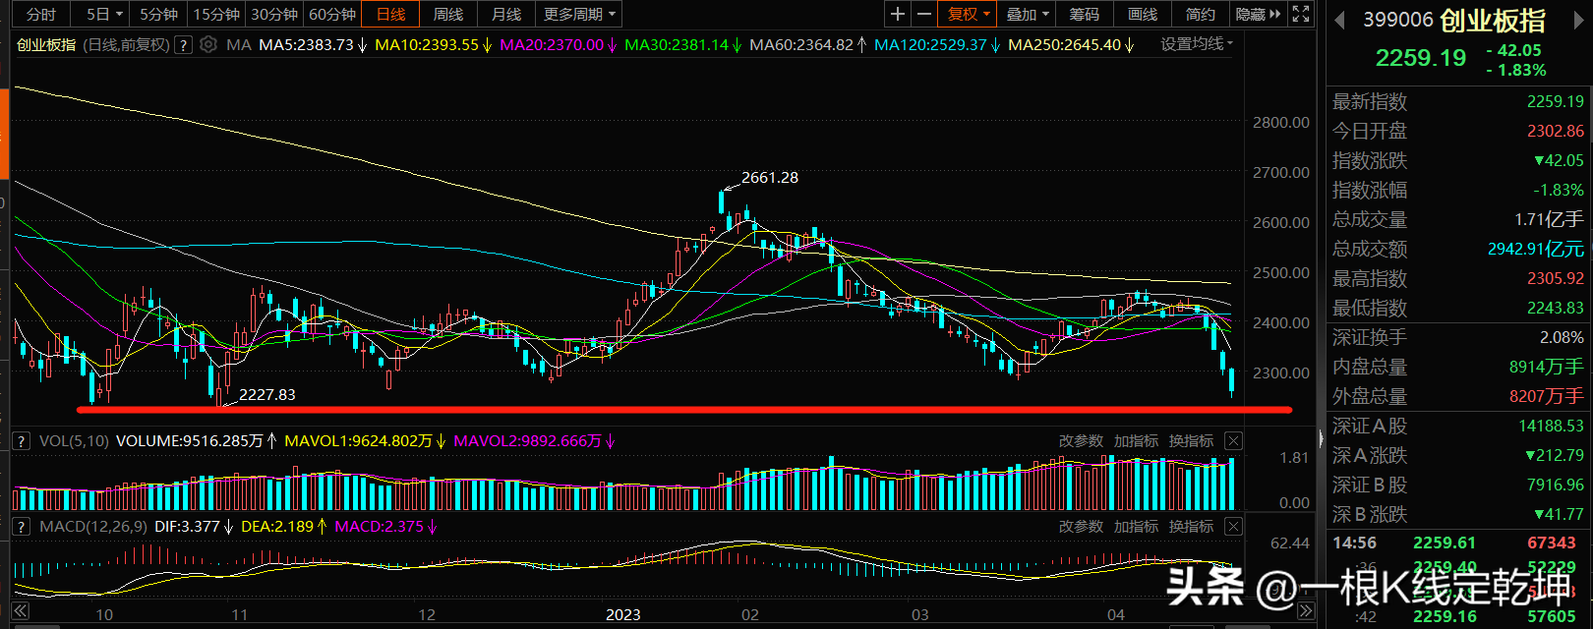This screenshot has height=629, width=1593.
Task: Click the 最新指数 value 2259.19
Action: pos(1555,101)
